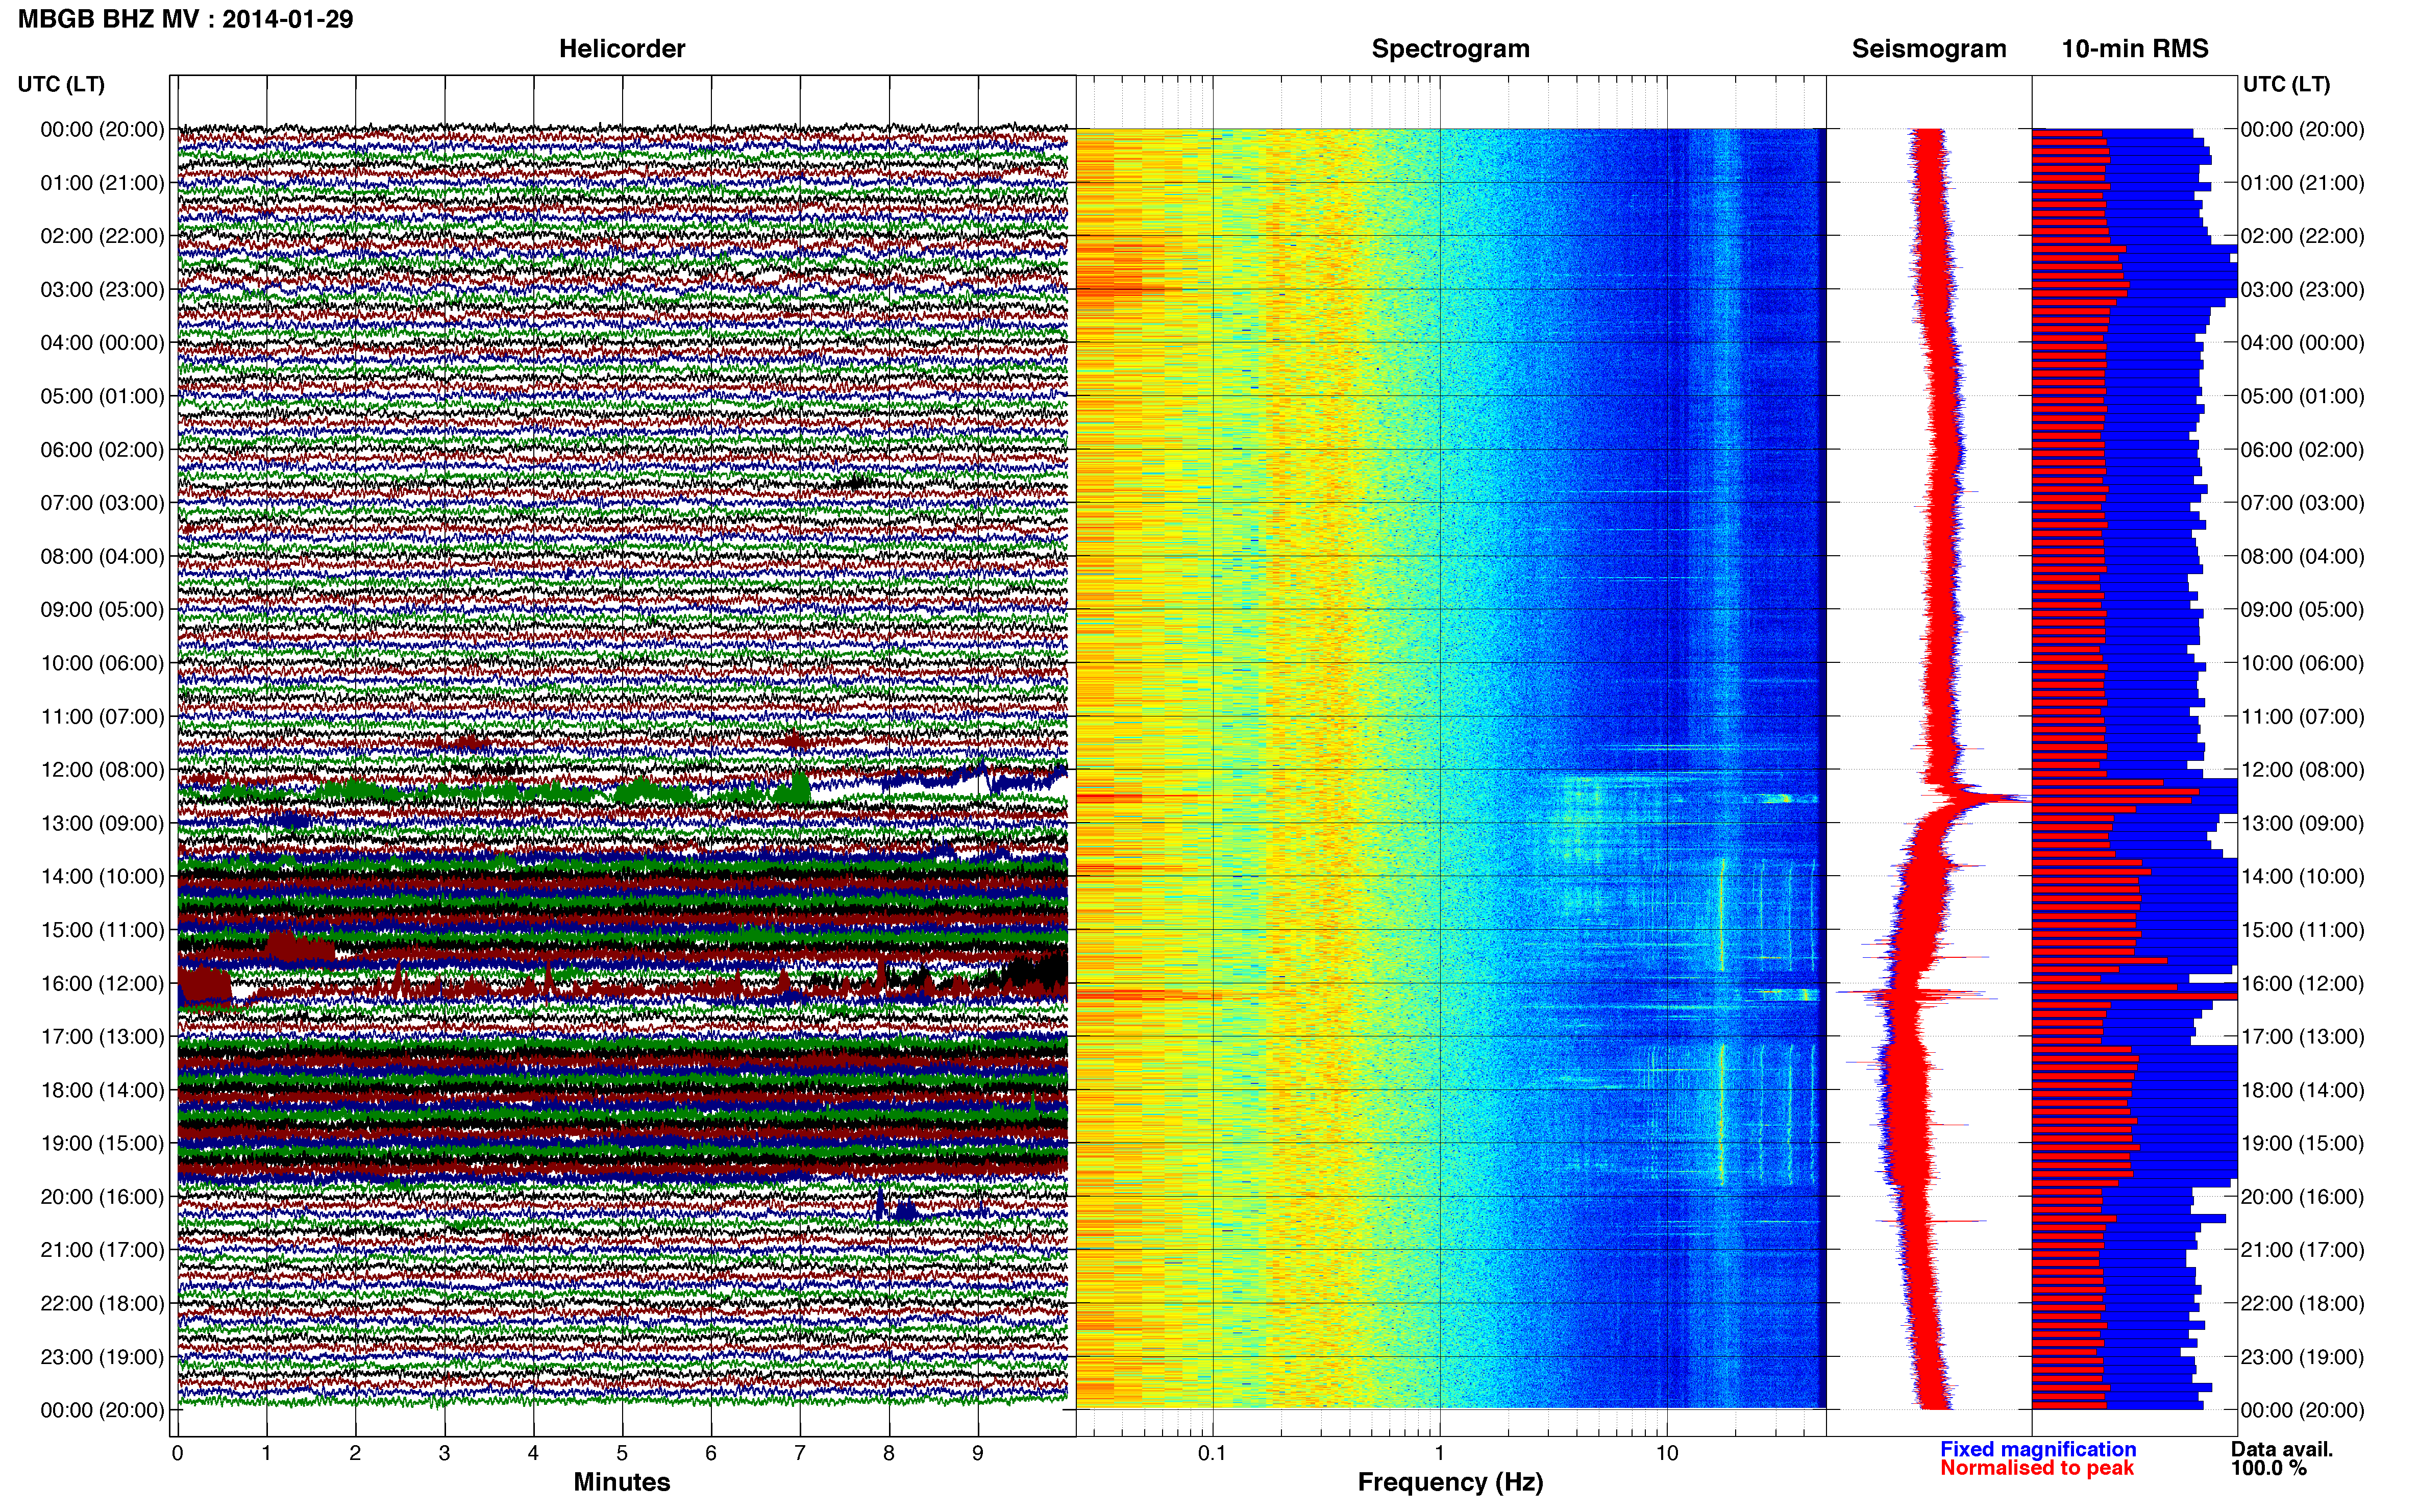
Task: Click the minute tick label '9'
Action: (x=977, y=1453)
